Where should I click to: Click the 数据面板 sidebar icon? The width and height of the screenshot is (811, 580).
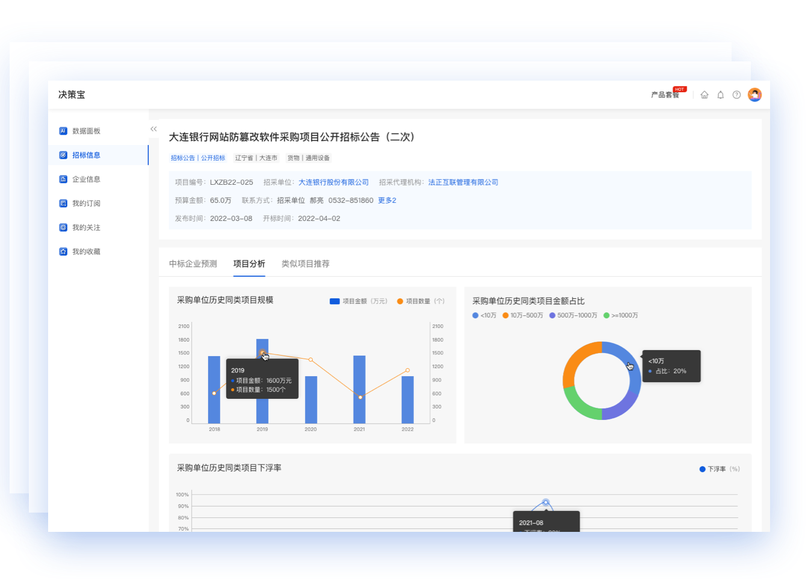pos(63,131)
